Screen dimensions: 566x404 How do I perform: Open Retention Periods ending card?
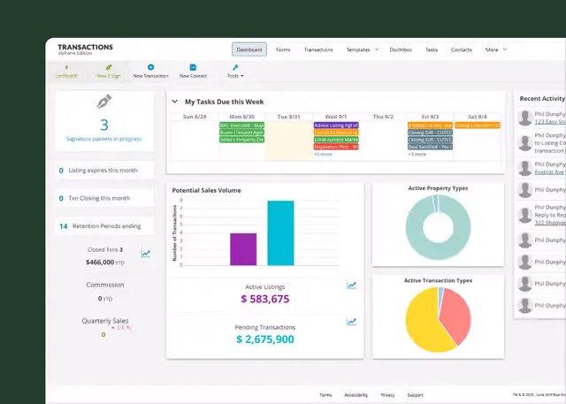click(x=104, y=226)
